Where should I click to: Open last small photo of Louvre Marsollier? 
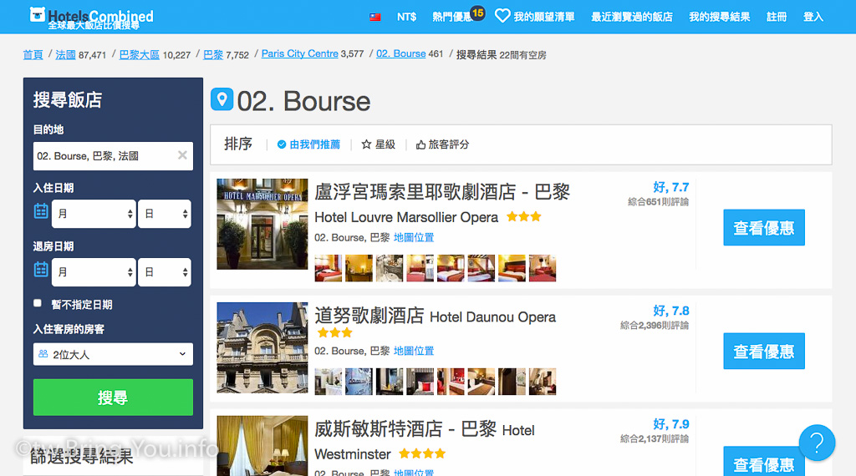click(x=542, y=268)
